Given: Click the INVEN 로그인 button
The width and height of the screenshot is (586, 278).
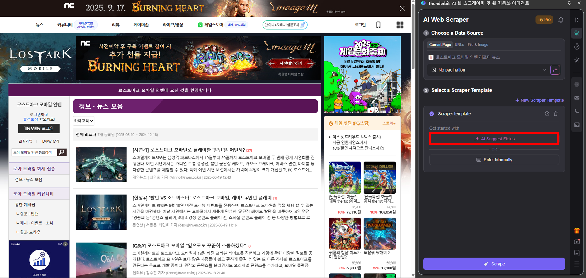Looking at the screenshot, I should 39,128.
